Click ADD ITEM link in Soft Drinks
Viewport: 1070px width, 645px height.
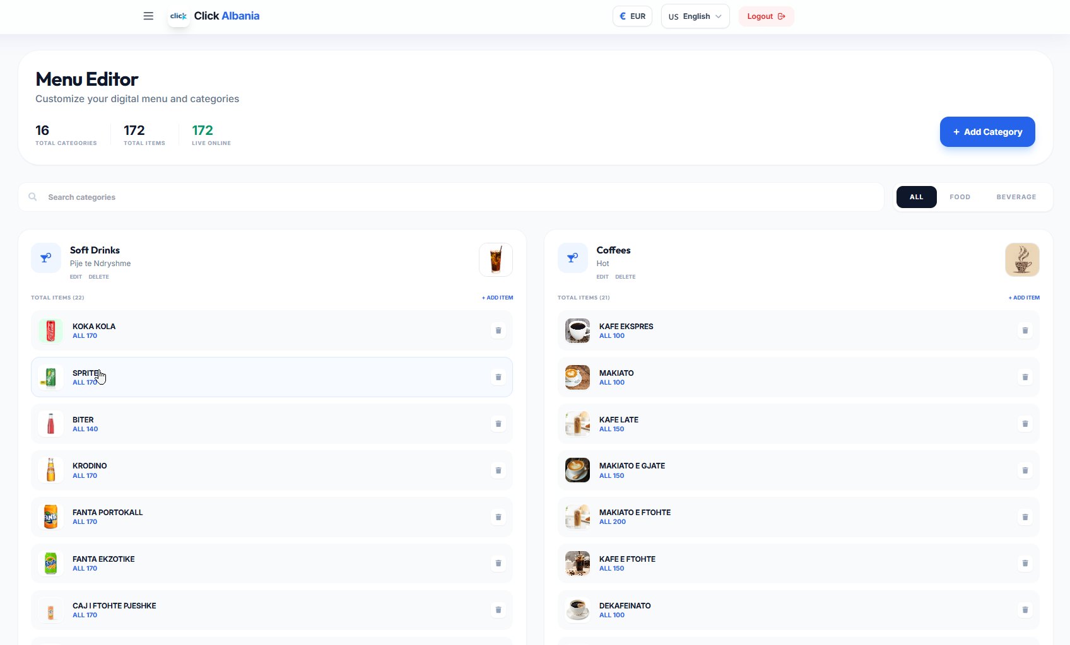pos(498,298)
